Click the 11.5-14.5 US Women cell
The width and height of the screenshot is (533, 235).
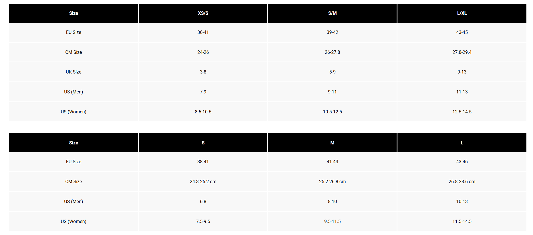[462, 221]
